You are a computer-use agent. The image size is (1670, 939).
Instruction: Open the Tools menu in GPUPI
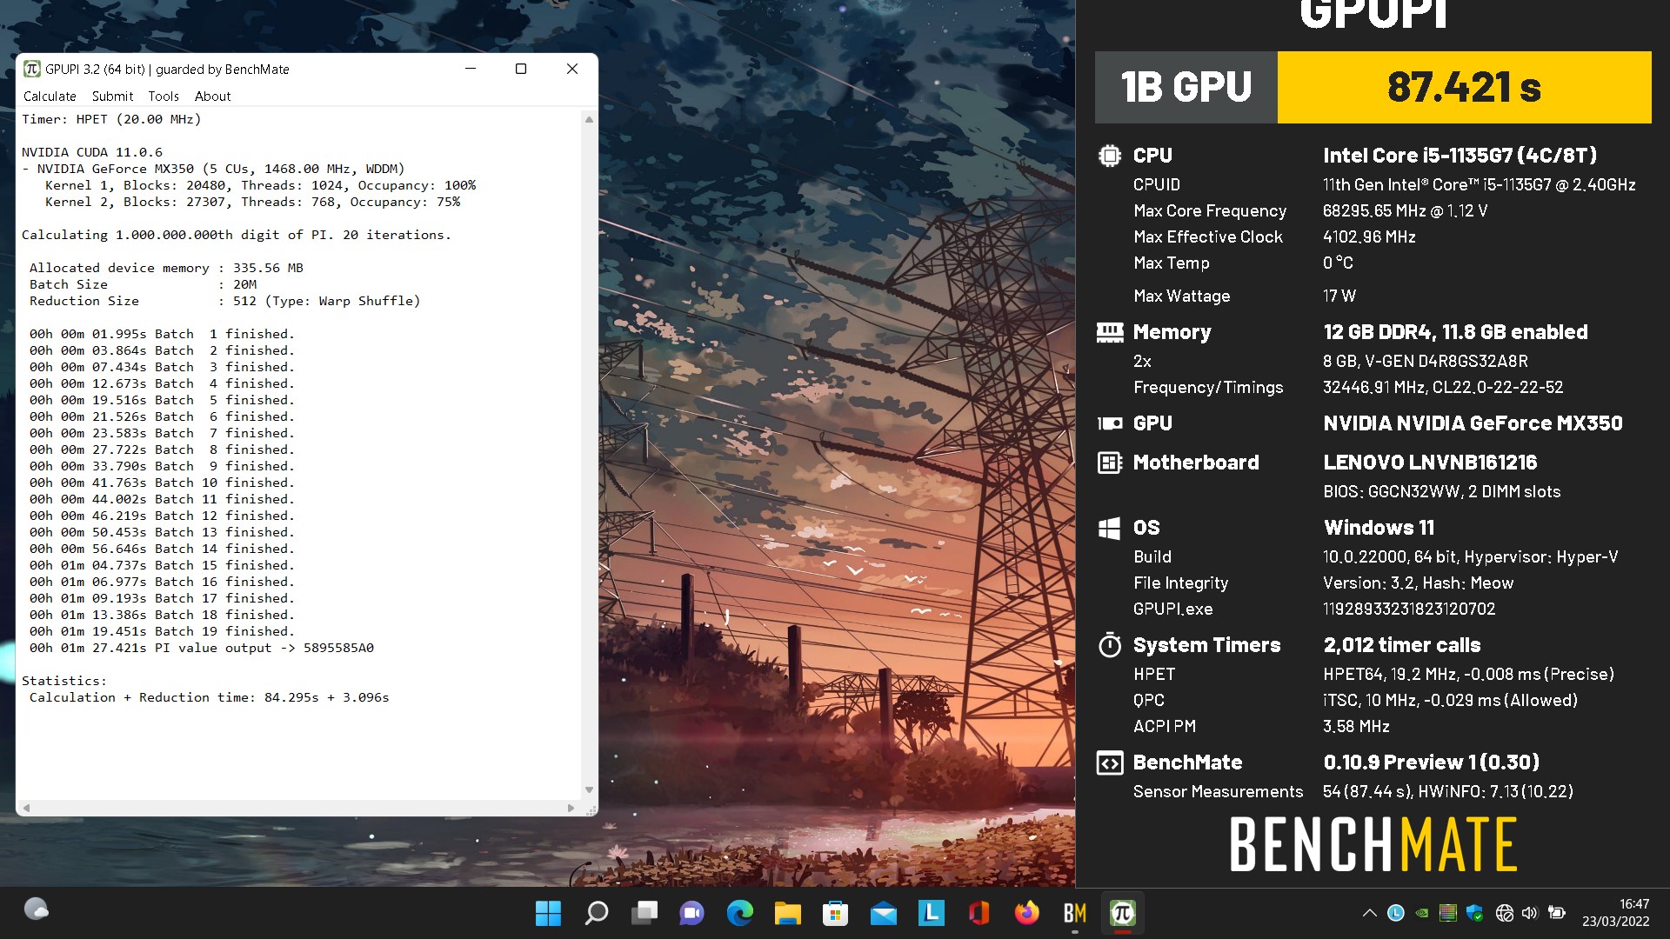(x=164, y=97)
